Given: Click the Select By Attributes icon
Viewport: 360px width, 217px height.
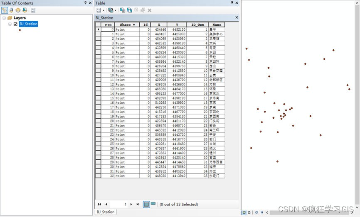Looking at the screenshot, I should tap(123, 10).
